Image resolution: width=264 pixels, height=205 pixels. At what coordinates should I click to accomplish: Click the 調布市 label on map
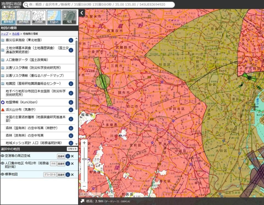[124, 93]
